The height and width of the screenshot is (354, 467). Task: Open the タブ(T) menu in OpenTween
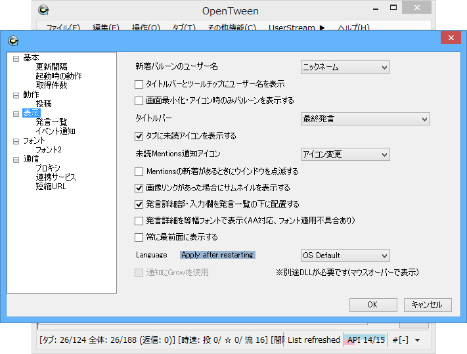click(x=184, y=28)
